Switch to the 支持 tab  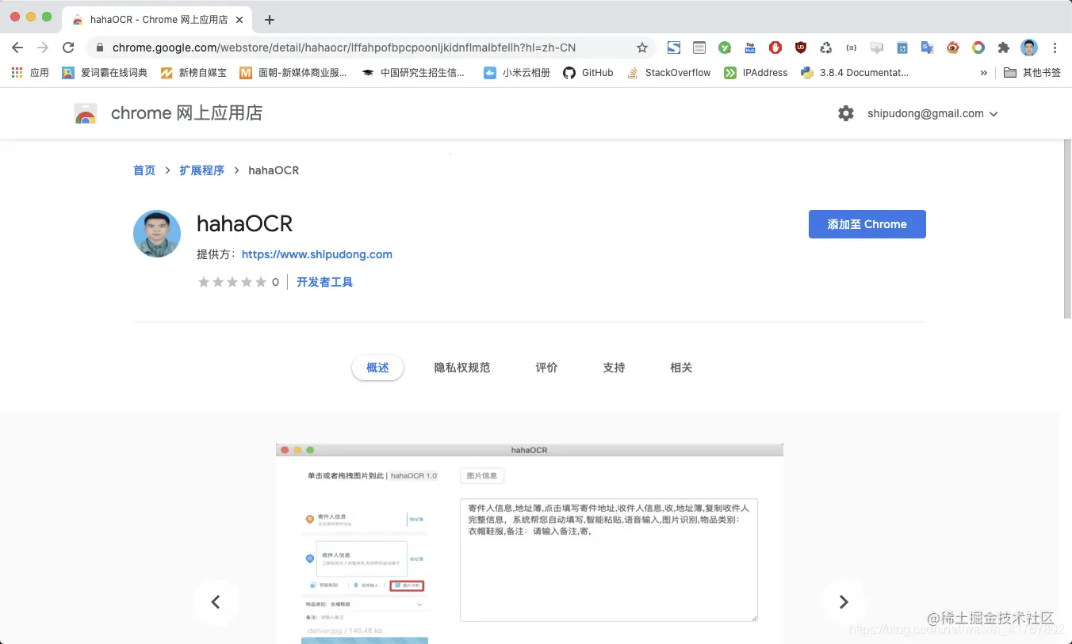click(x=614, y=368)
